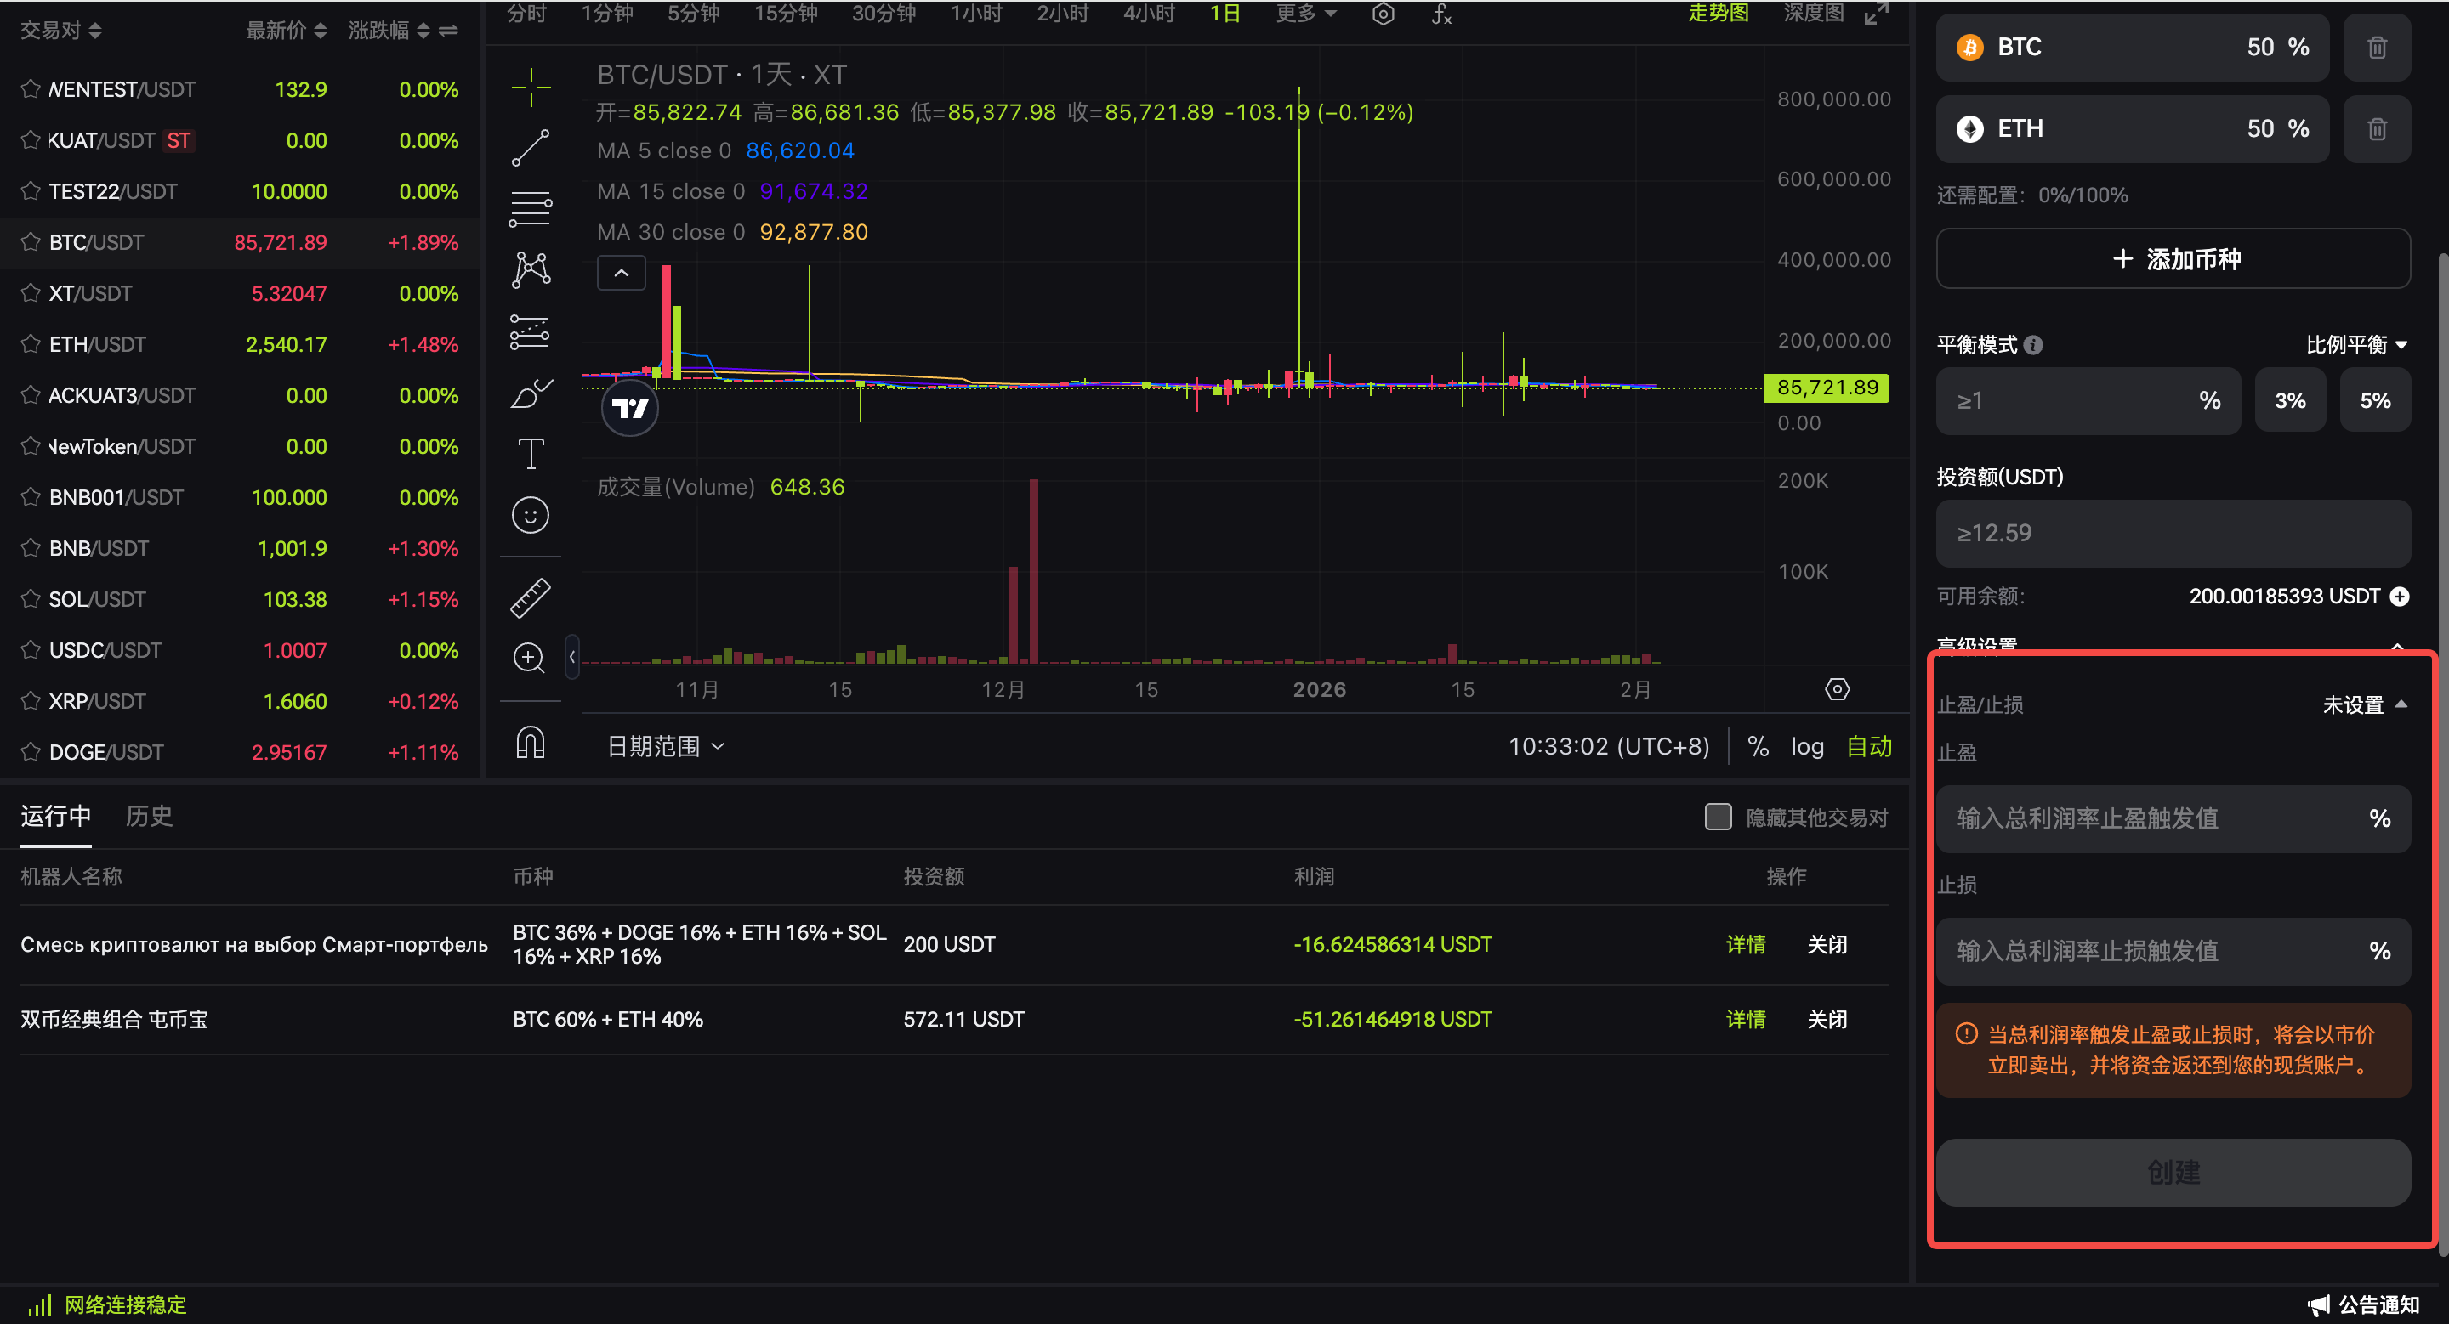The height and width of the screenshot is (1324, 2449).
Task: Activate the ruler measure tool
Action: (531, 597)
